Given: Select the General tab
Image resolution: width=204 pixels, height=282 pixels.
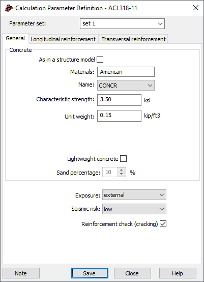Looking at the screenshot, I should 15,38.
